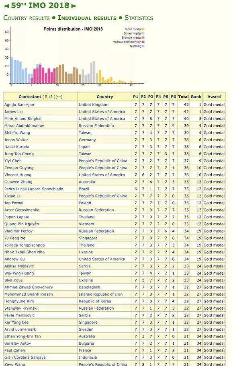Open France country link

point(85,350)
